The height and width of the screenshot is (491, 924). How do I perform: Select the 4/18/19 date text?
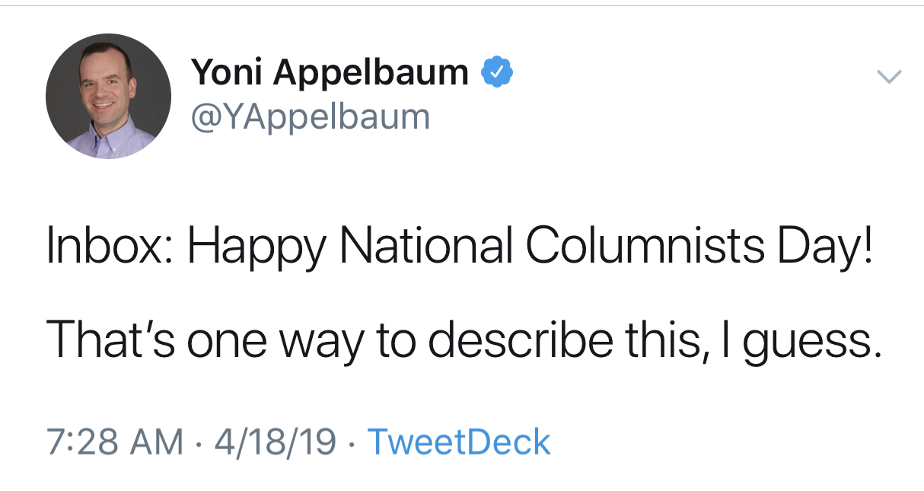tap(275, 442)
